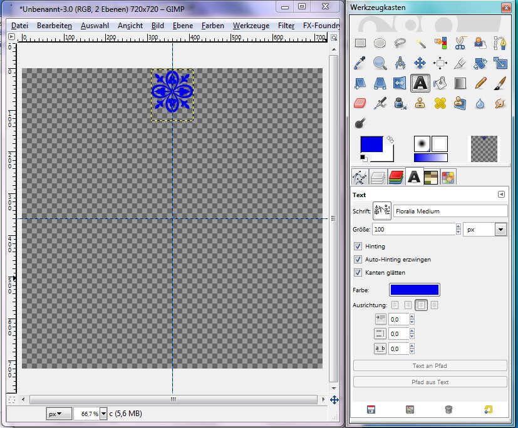
Task: Toggle Kanten glätten checkbox
Action: [358, 273]
